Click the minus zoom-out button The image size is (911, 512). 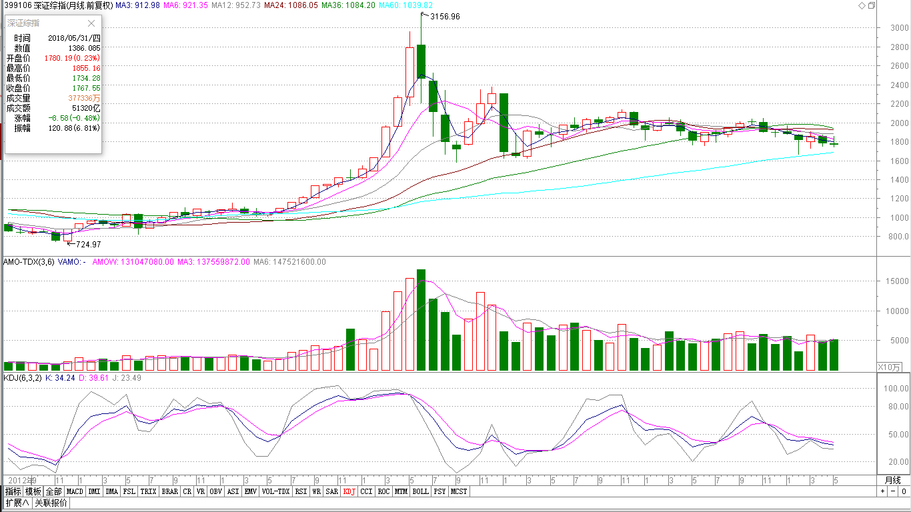tap(892, 491)
